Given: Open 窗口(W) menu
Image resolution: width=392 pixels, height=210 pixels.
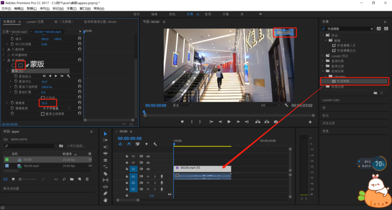Looking at the screenshot, I should pos(85,9).
